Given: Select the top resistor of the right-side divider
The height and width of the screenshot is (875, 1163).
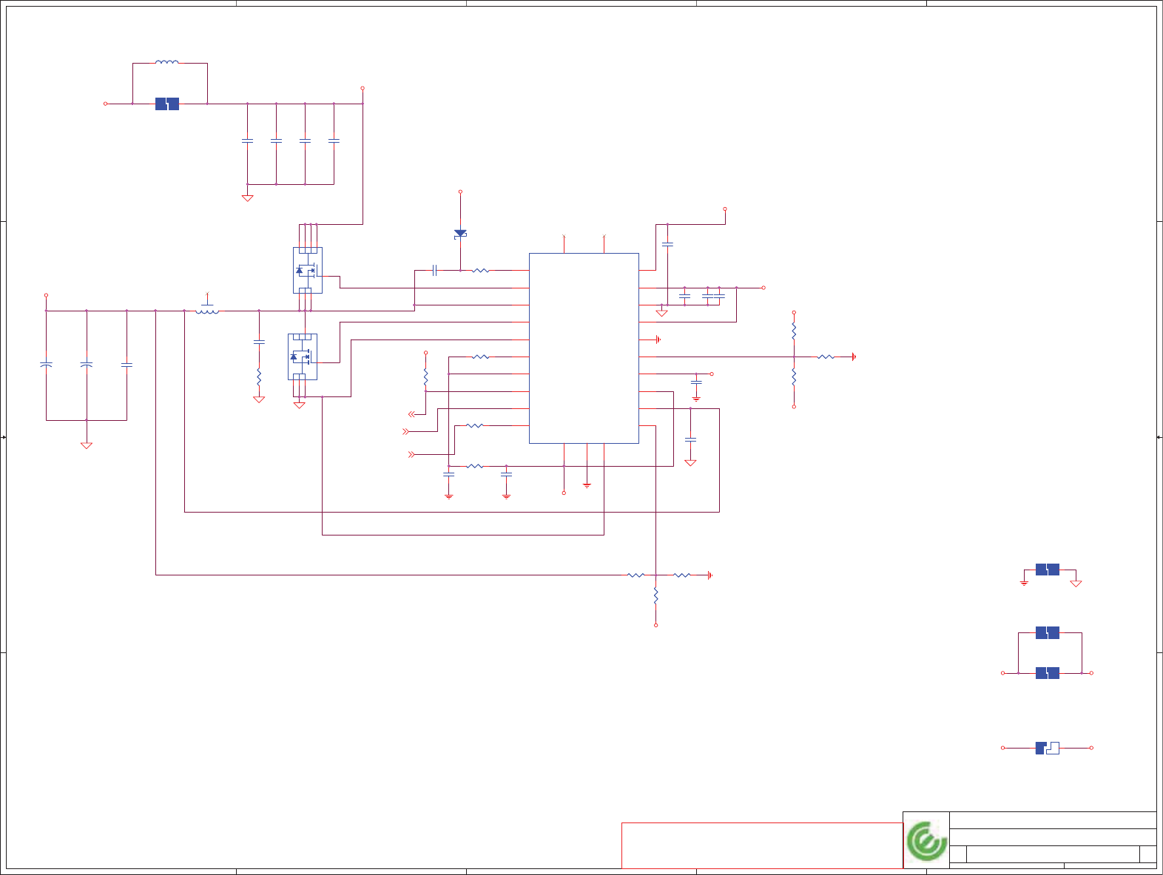Looking at the screenshot, I should 794,331.
